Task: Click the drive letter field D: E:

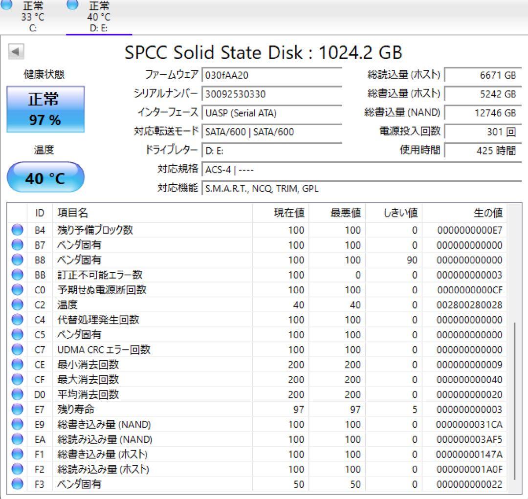Action: coord(272,151)
